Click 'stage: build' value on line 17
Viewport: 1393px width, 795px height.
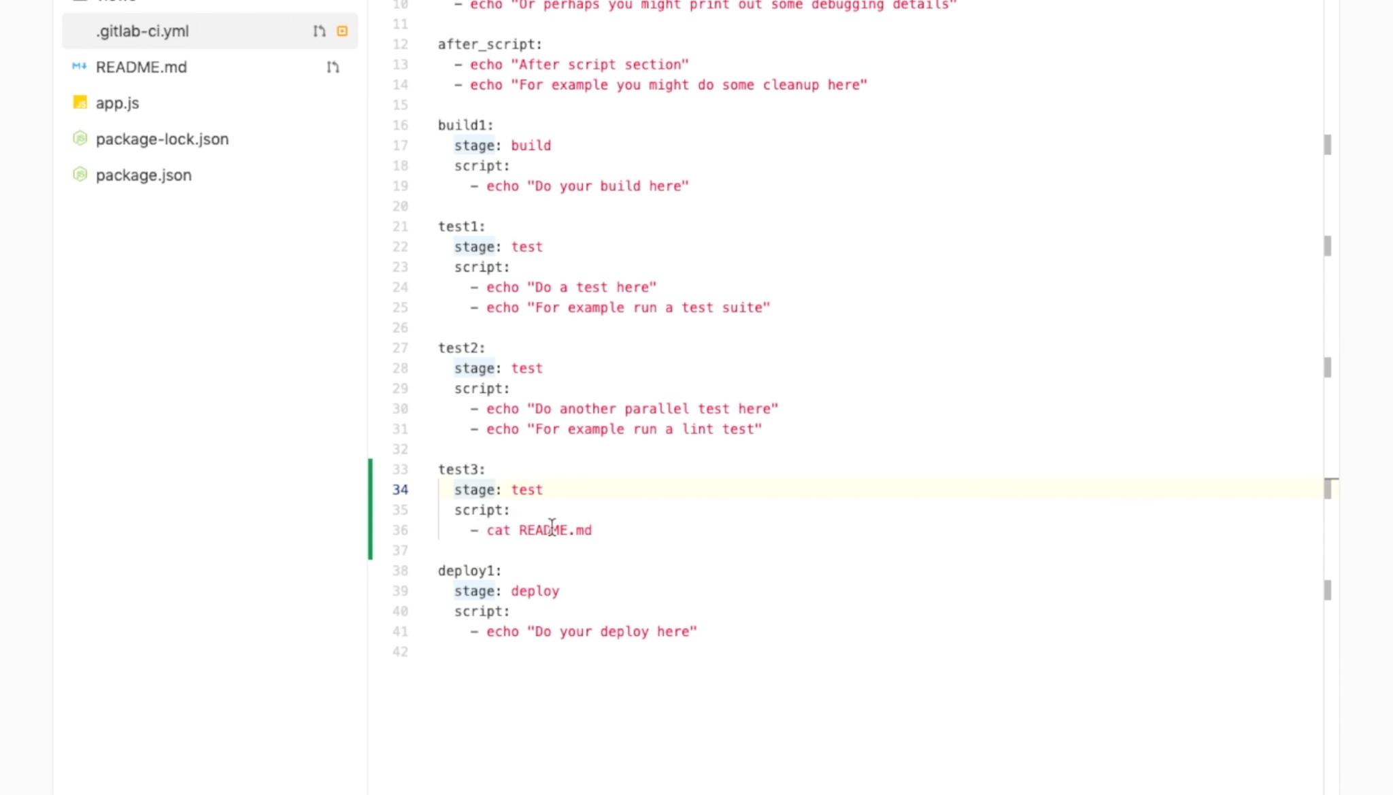[x=531, y=146]
